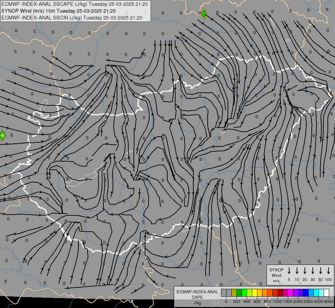Click the 1500 tick label on the CAPE scale
335x308 pixels.
(288, 301)
